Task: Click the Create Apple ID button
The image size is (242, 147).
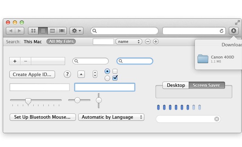Action: (x=32, y=74)
